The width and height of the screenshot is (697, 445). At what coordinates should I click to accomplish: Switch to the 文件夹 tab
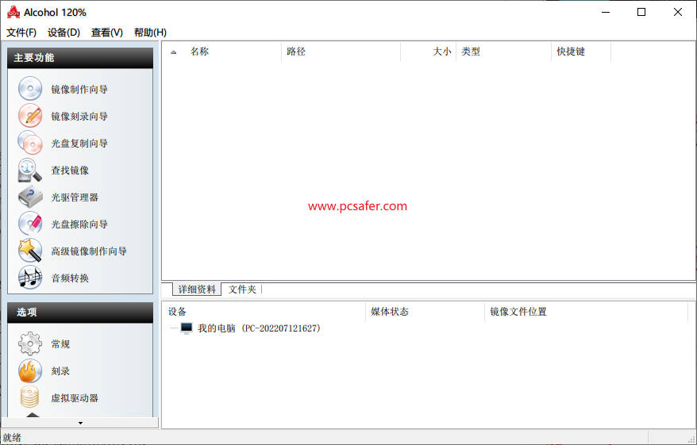click(242, 290)
